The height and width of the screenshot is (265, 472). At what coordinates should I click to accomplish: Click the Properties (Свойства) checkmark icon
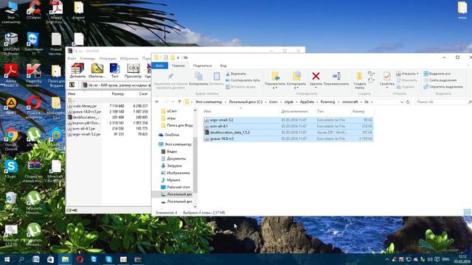386,77
